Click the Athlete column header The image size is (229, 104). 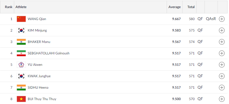[x=21, y=7]
